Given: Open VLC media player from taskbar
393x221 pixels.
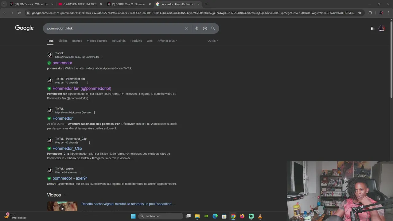Looking at the screenshot, I should click(x=260, y=216).
